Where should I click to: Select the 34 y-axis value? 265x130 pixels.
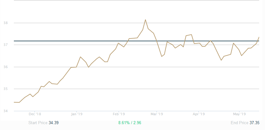pos(6,111)
